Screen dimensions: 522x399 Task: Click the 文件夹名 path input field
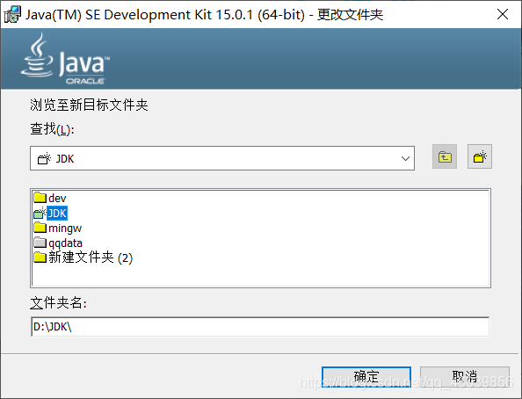(260, 327)
